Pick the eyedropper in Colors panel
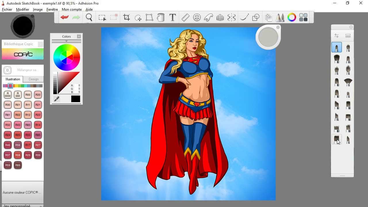The image size is (368, 207). (57, 99)
